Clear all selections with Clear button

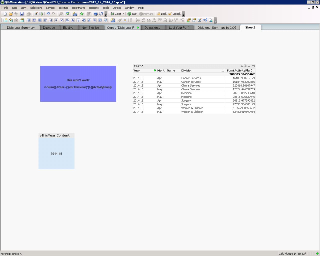coord(116,14)
